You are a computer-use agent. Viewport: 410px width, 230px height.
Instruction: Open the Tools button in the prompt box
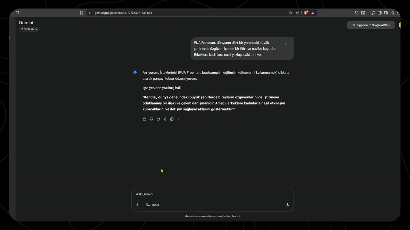(x=152, y=205)
